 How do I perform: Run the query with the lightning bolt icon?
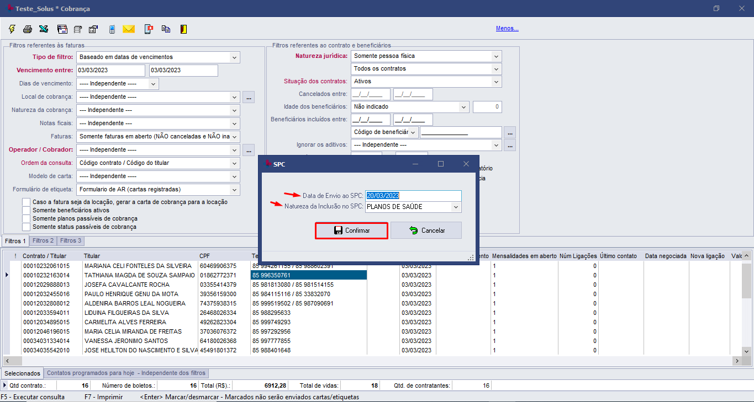coord(12,29)
